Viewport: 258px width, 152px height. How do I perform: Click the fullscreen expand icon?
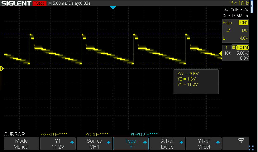click(251, 148)
